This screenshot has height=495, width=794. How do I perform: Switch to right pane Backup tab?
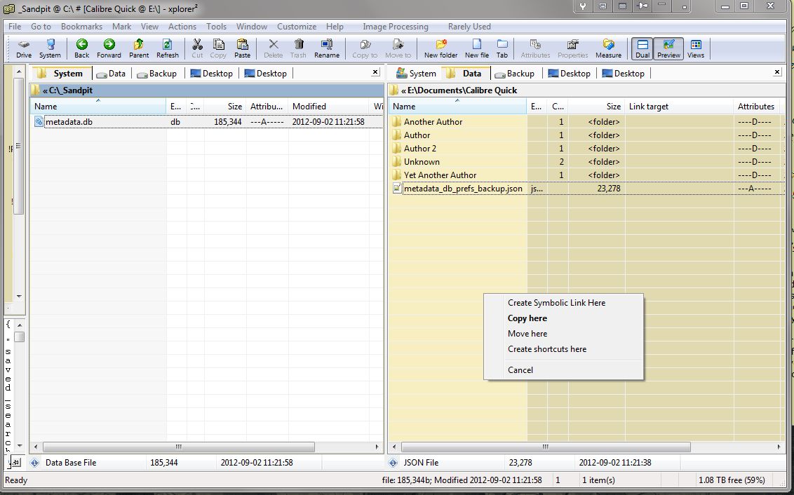[x=514, y=74]
